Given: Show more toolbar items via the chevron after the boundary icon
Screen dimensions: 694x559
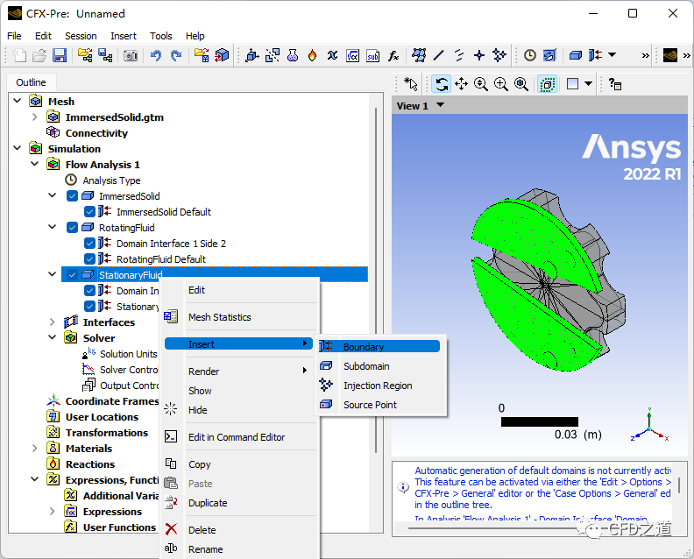Looking at the screenshot, I should pyautogui.click(x=645, y=55).
